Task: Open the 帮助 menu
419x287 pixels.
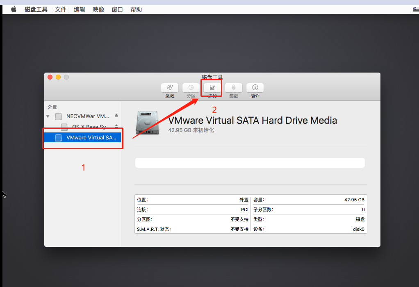Action: click(x=136, y=9)
